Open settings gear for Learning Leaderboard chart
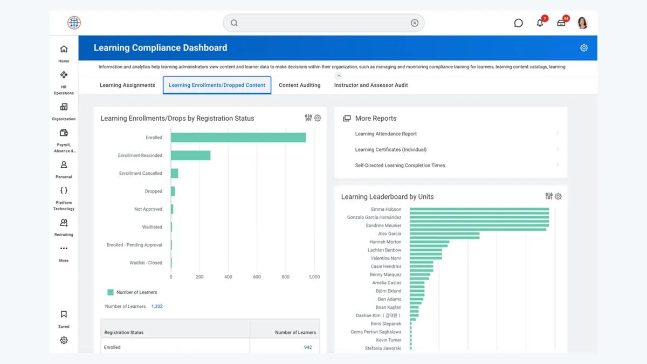Image resolution: width=647 pixels, height=364 pixels. 558,197
